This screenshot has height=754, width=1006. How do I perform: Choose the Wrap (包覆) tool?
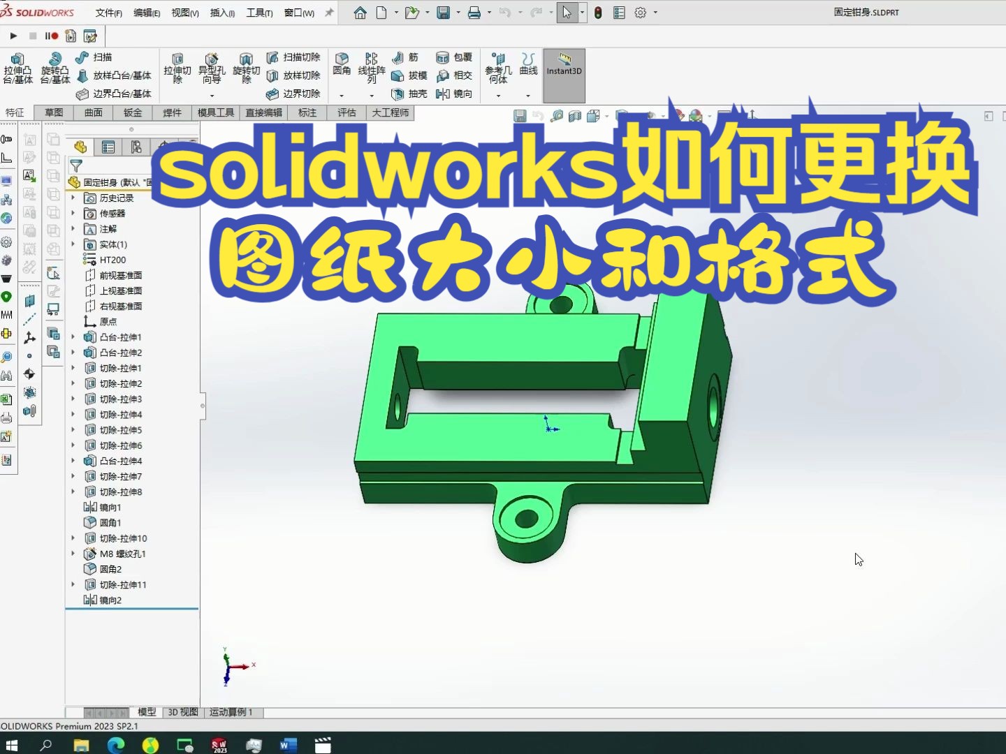[454, 57]
